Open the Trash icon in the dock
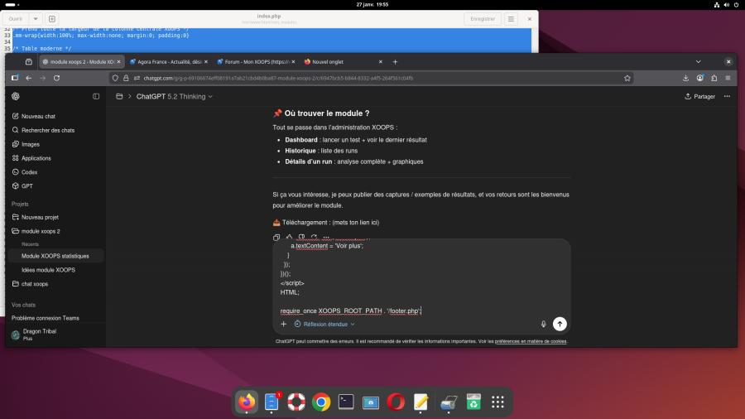This screenshot has height=419, width=745. 473,402
